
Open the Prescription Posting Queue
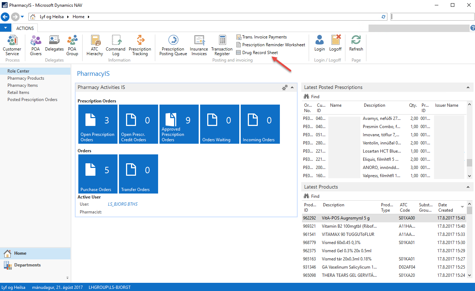(173, 45)
